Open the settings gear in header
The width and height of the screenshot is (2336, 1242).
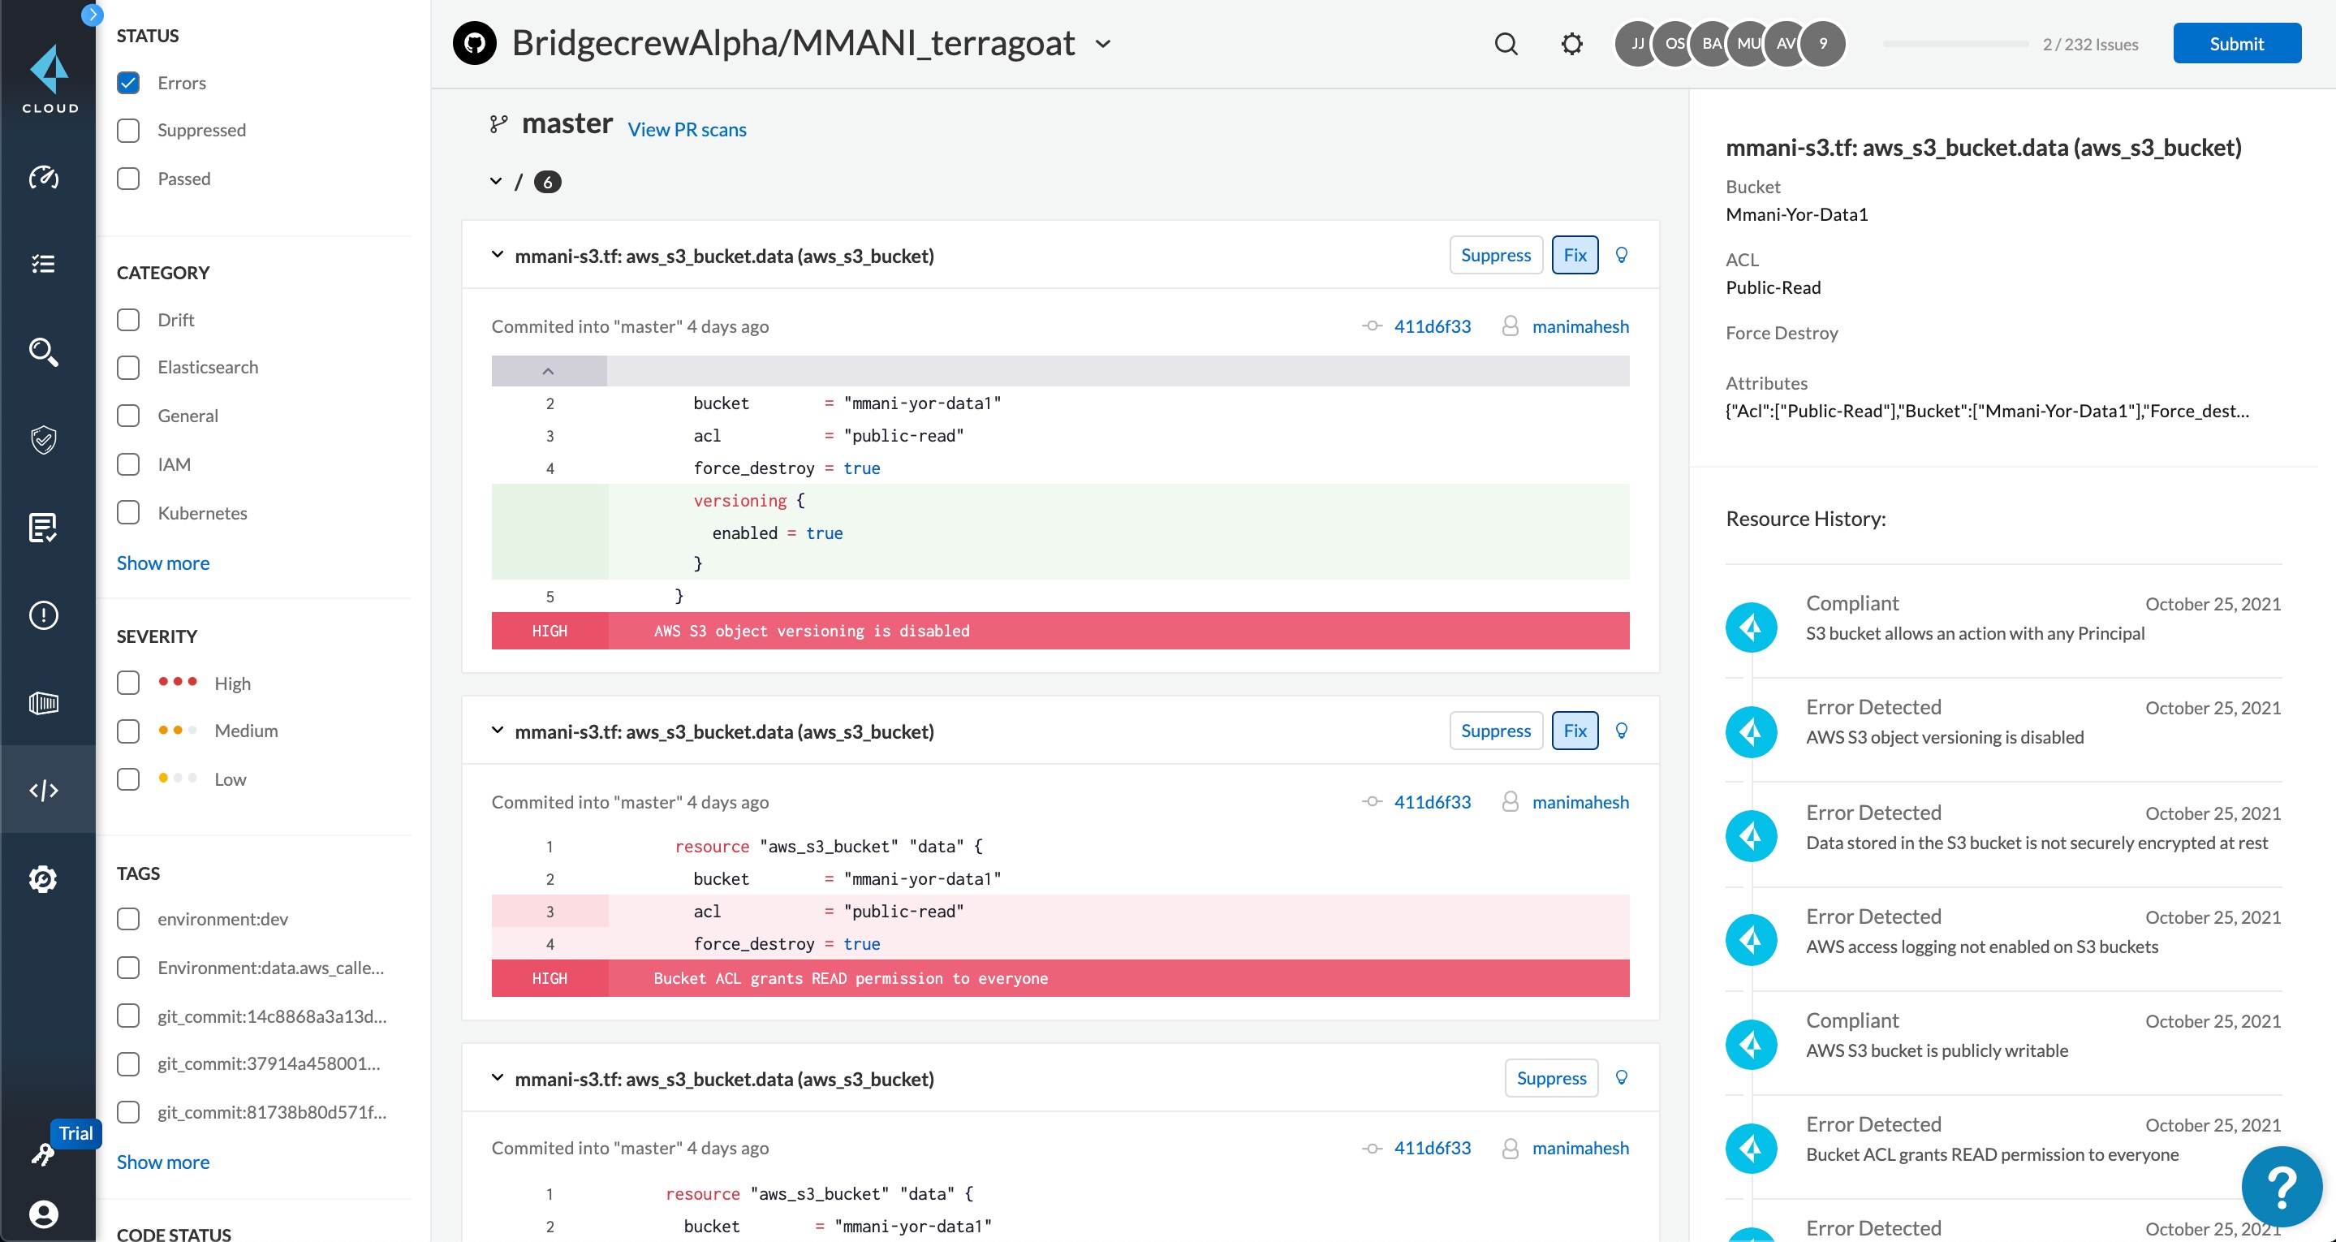(x=1571, y=44)
